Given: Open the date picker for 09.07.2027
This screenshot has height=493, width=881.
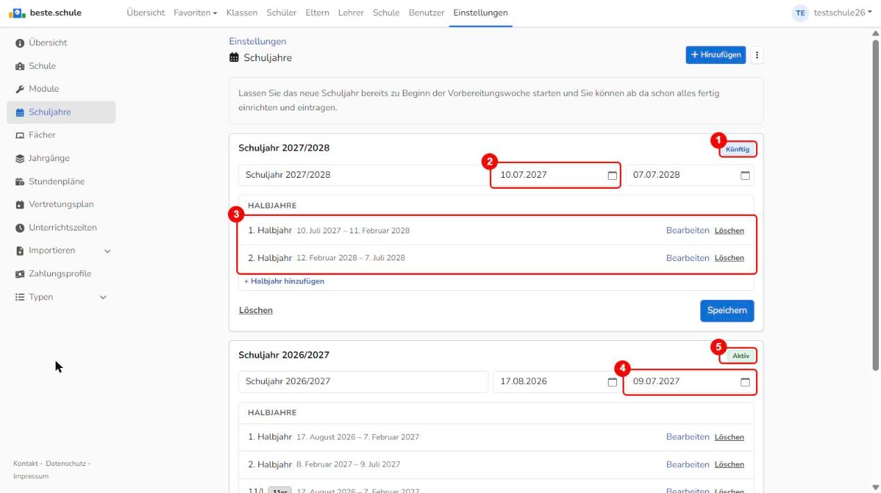Looking at the screenshot, I should coord(745,382).
